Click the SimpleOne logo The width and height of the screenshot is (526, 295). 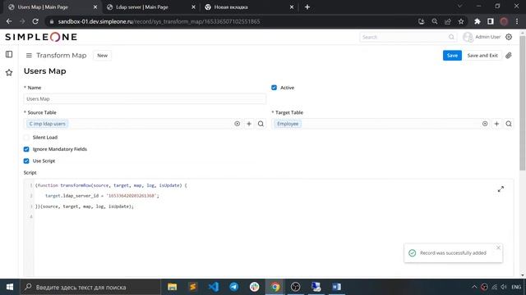(x=41, y=37)
